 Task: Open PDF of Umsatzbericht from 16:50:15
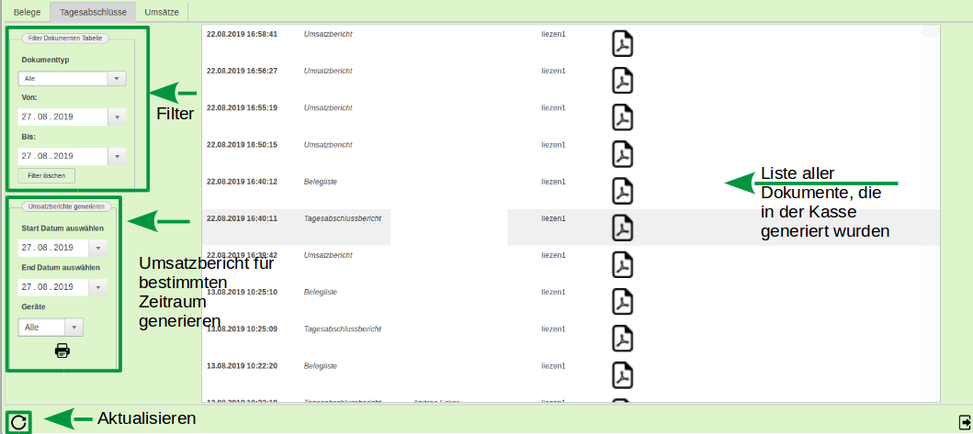[623, 154]
